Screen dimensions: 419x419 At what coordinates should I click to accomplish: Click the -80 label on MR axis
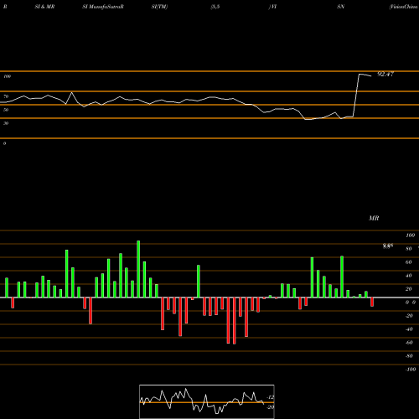[x=409, y=356]
